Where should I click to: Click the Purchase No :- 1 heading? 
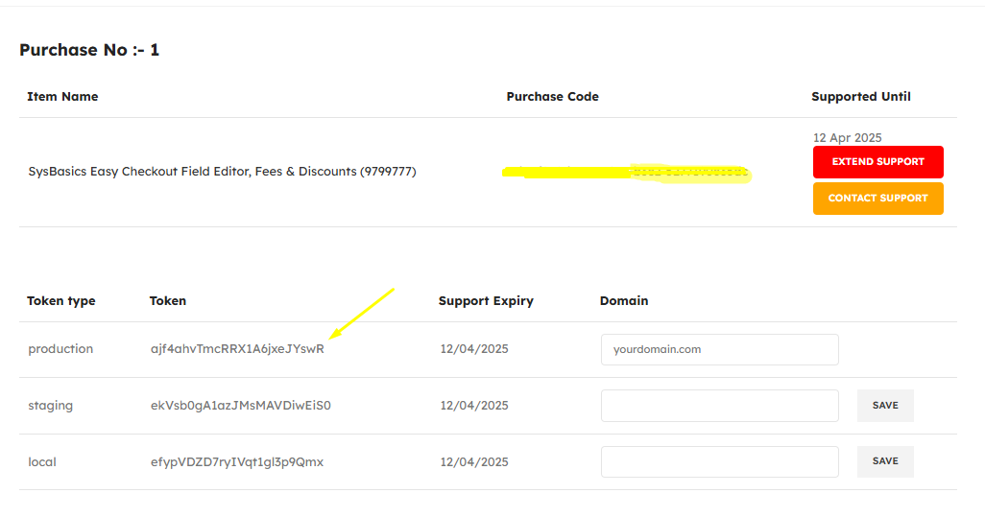pyautogui.click(x=89, y=50)
